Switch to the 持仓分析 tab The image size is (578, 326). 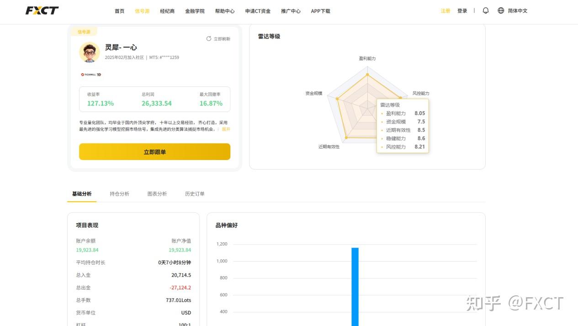[119, 194]
